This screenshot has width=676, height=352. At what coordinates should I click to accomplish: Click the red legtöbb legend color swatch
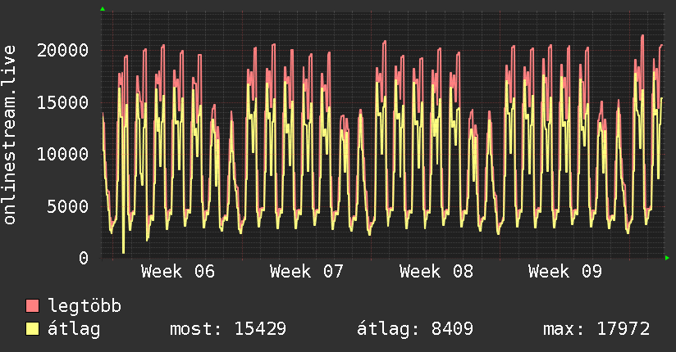tap(33, 306)
